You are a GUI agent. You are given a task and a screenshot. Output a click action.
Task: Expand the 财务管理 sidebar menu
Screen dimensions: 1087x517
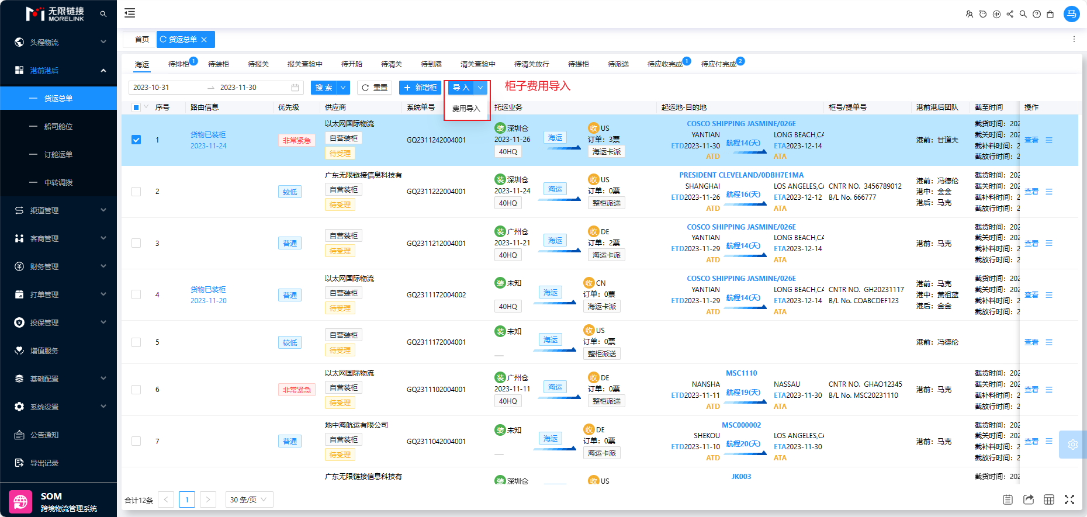pos(58,266)
